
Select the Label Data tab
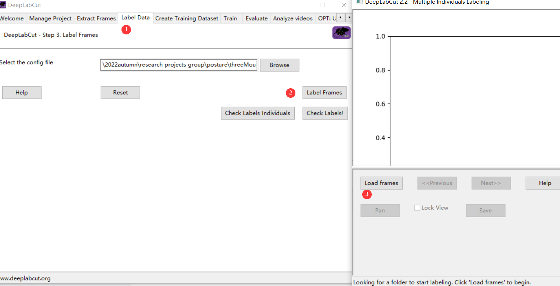coord(135,18)
